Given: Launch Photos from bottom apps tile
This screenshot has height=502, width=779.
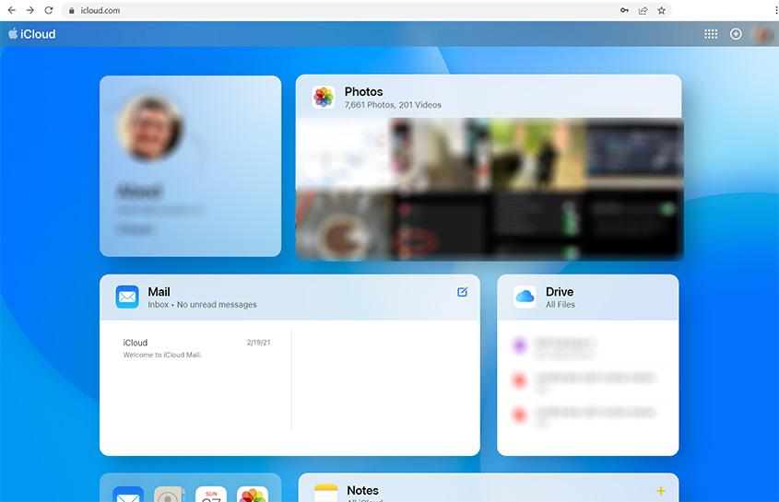Looking at the screenshot, I should coord(253,494).
